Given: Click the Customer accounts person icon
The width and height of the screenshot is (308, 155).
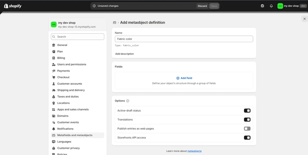Looking at the screenshot, I should [x=54, y=84].
